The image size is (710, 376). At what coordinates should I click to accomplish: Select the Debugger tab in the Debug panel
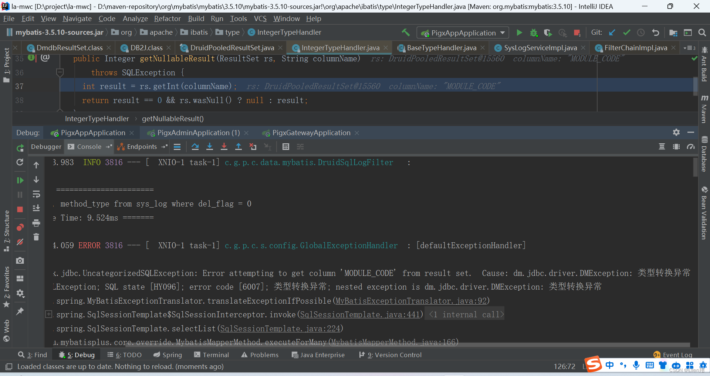click(46, 147)
